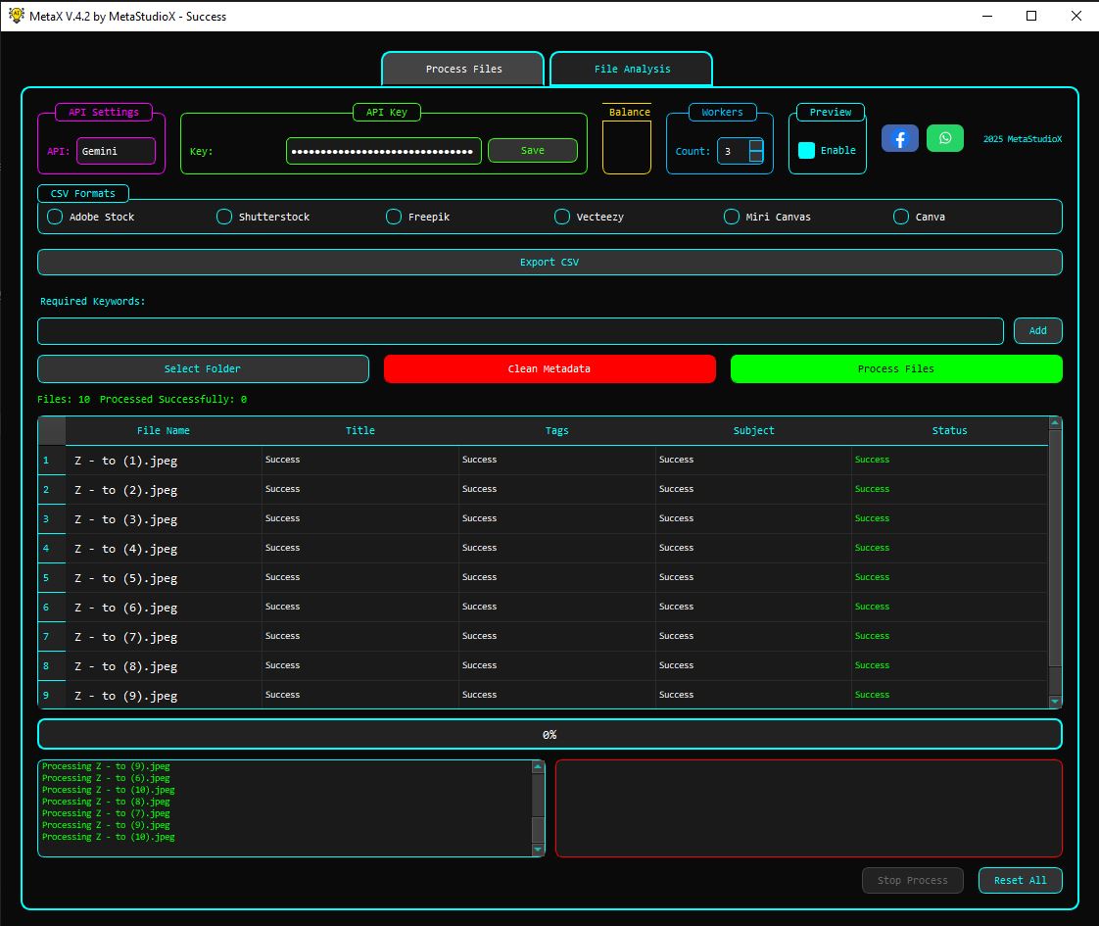
Task: Click the "Processed Successfully: 0" text
Action: (x=173, y=399)
